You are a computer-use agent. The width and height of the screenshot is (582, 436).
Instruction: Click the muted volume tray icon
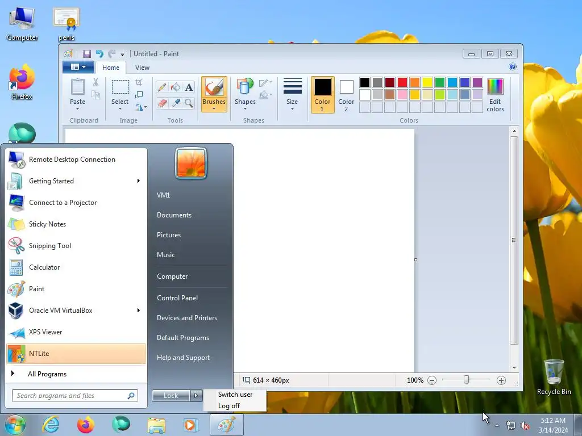point(525,426)
